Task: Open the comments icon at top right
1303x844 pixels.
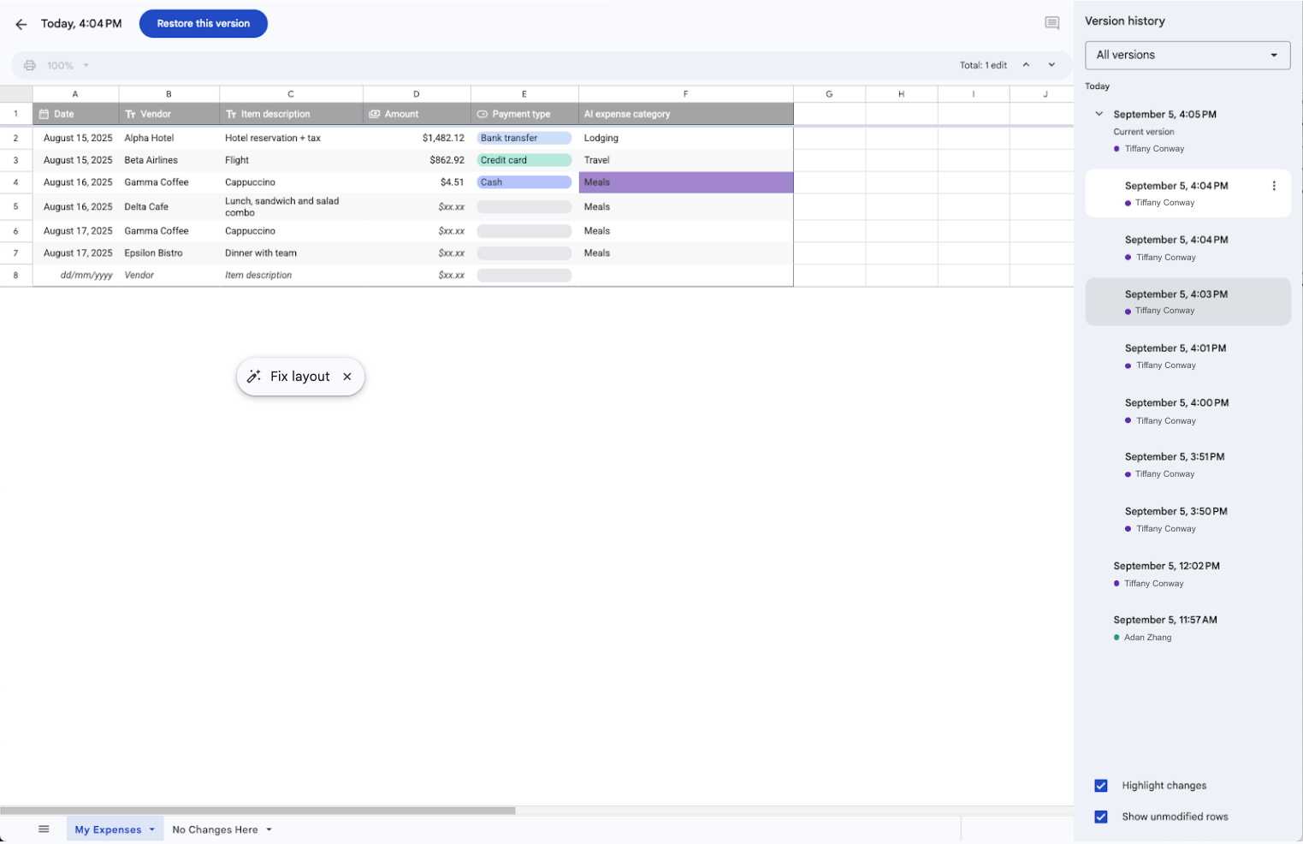Action: point(1051,23)
